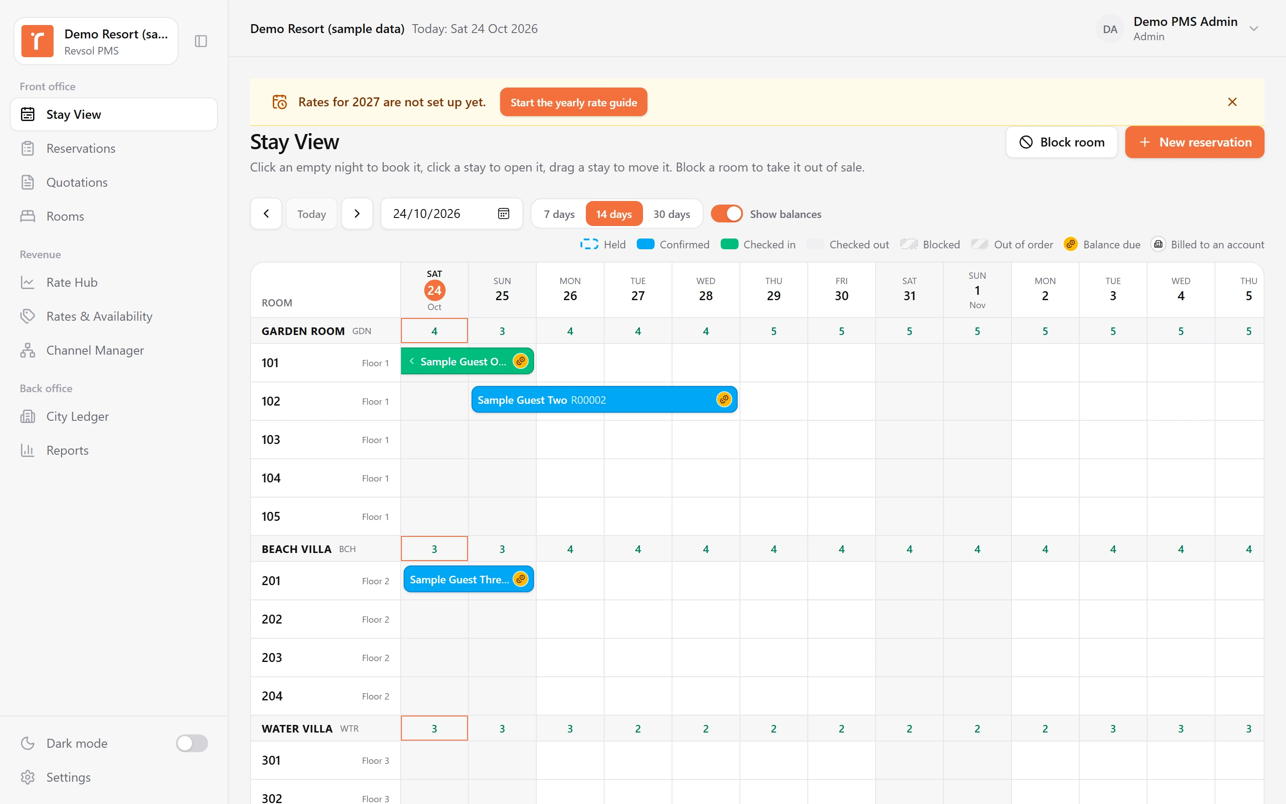Toggle the Dark mode switch

click(x=192, y=743)
